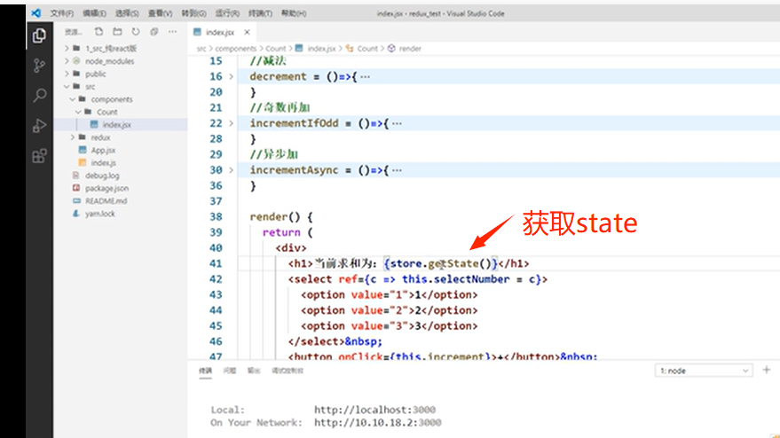The image size is (780, 438).
Task: Open App.jsx in the explorer
Action: tap(103, 150)
